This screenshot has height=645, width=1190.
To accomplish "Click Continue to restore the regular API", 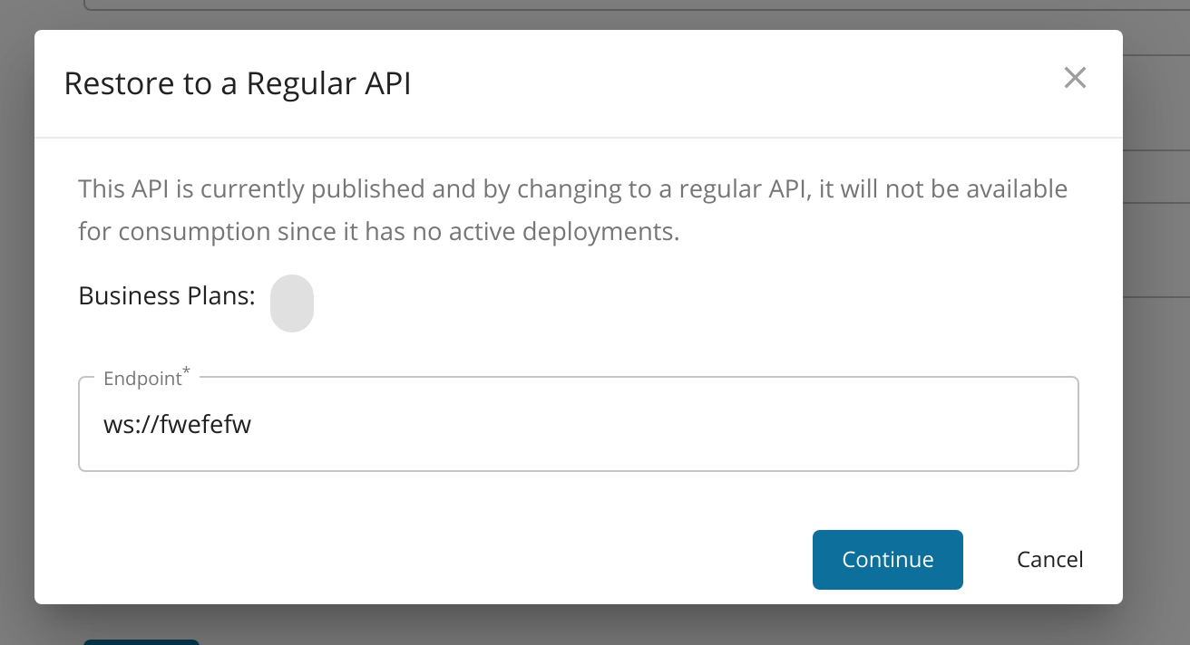I will pos(887,559).
